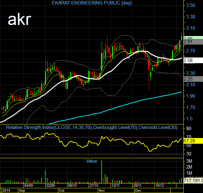203x193 pixels.
Task: Select the 50 RSI axis label
Action: (189, 145)
